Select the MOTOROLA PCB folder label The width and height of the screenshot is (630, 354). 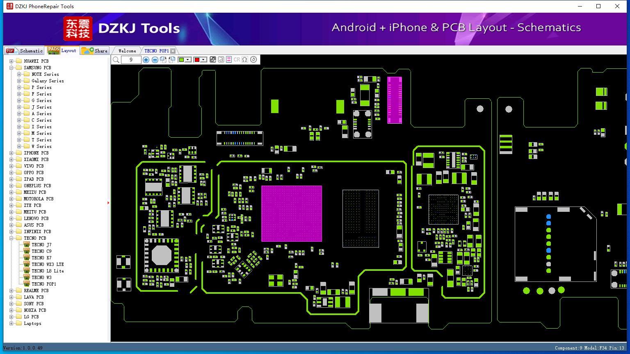point(39,199)
